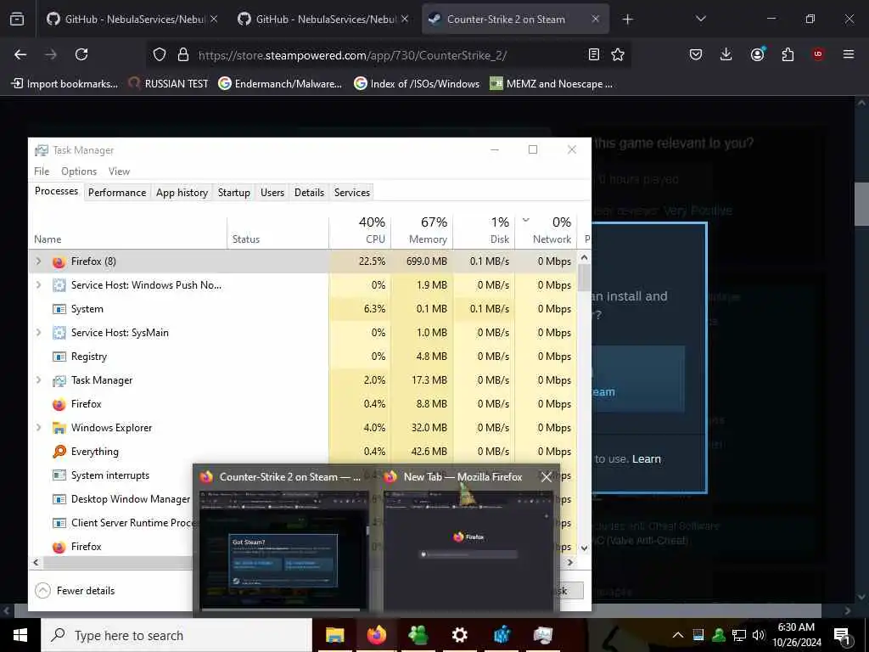The width and height of the screenshot is (869, 652).
Task: Close the Counter-Strike 2 tab
Action: pos(595,19)
